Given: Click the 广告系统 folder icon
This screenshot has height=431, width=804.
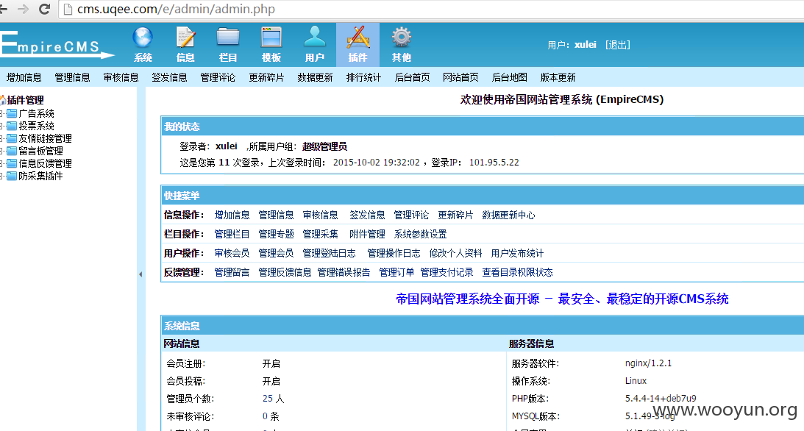Looking at the screenshot, I should coord(12,113).
